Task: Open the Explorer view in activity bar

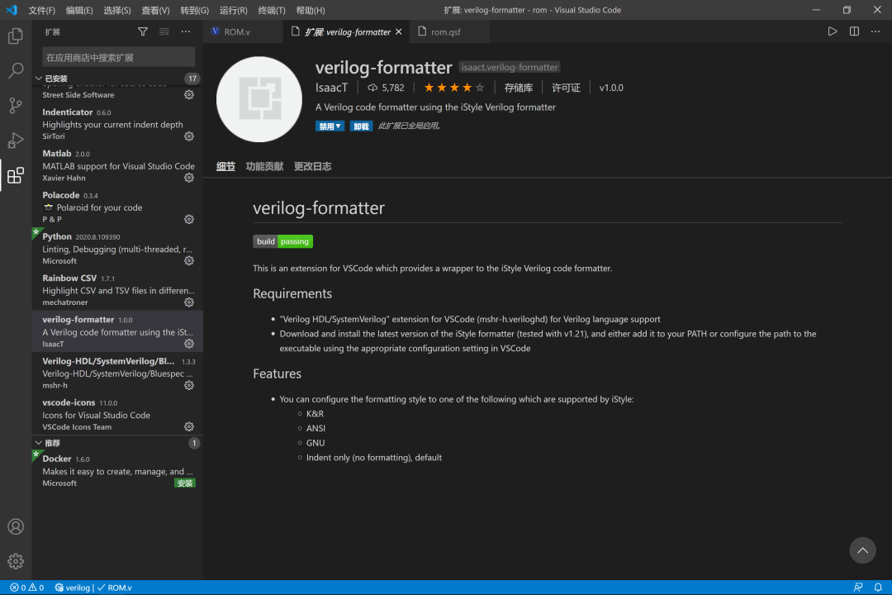Action: click(x=16, y=36)
